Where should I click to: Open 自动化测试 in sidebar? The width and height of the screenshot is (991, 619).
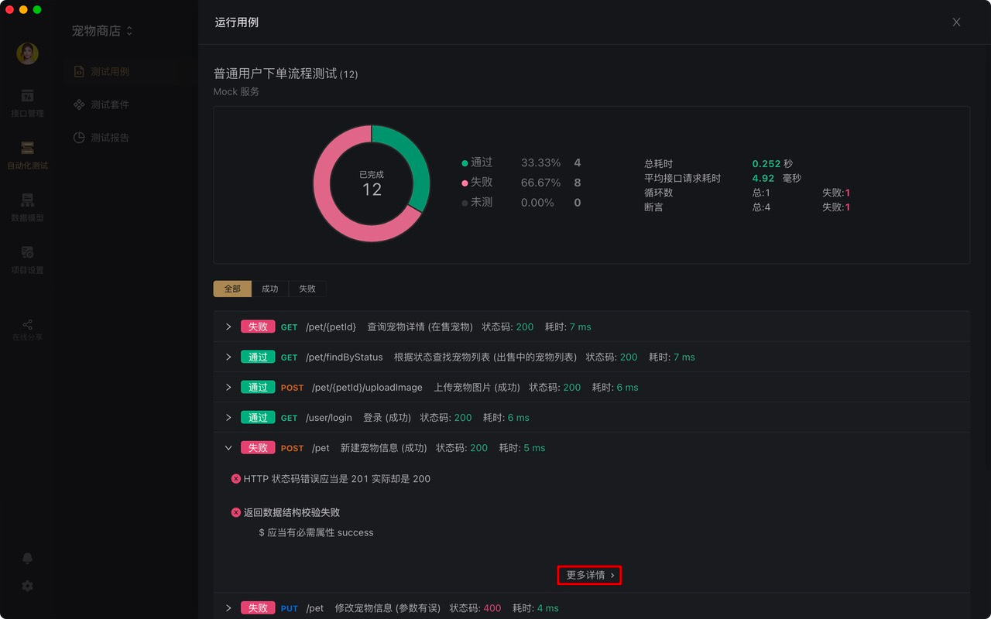[27, 155]
